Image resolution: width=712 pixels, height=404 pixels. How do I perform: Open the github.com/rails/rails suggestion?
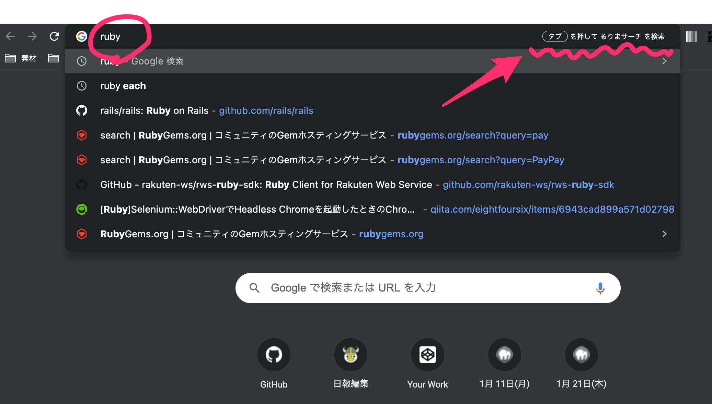click(x=373, y=110)
